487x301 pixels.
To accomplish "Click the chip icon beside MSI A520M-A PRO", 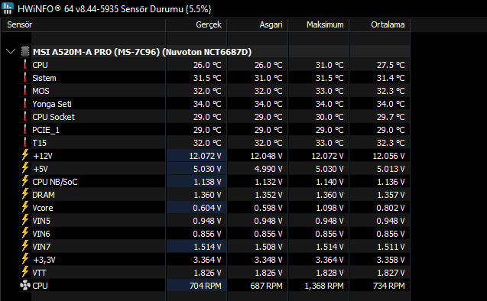I will tap(25, 51).
